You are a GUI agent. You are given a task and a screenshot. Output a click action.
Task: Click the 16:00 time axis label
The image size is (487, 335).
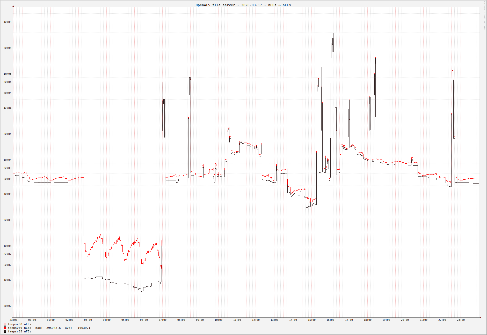(x=330, y=320)
